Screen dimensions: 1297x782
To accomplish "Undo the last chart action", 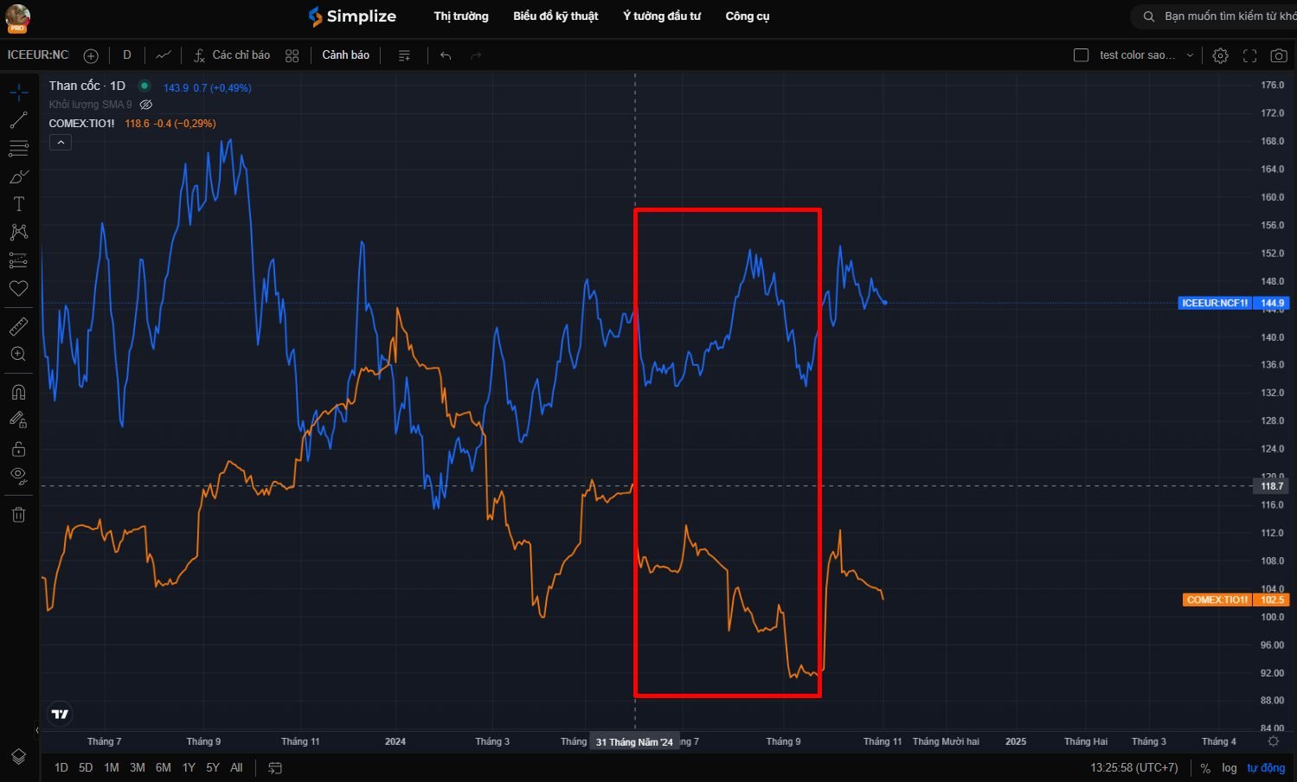I will [x=446, y=55].
